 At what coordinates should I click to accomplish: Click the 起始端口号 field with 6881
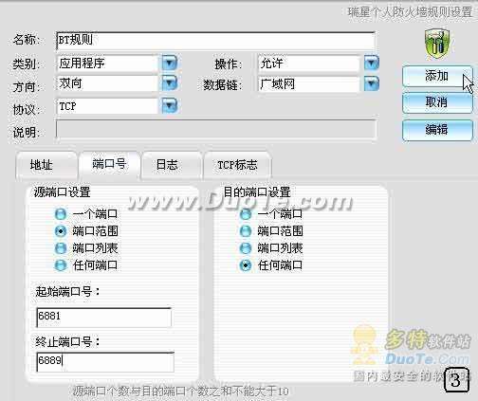tap(104, 317)
